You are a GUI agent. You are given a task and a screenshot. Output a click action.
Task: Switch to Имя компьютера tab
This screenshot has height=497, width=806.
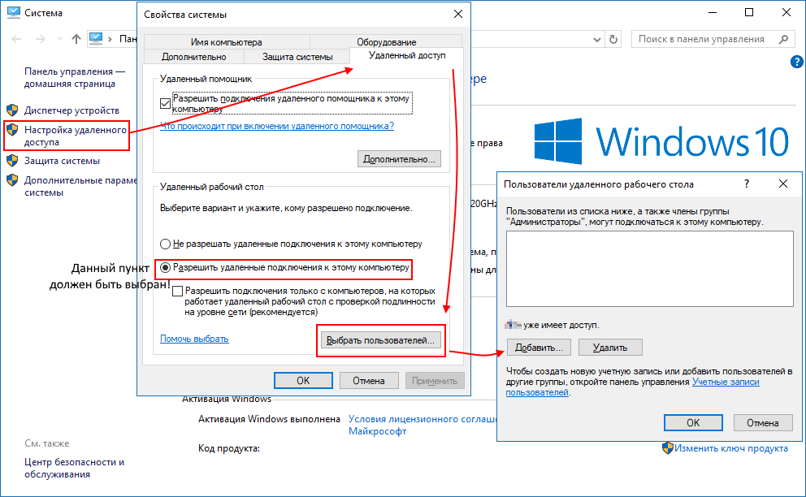[x=226, y=42]
